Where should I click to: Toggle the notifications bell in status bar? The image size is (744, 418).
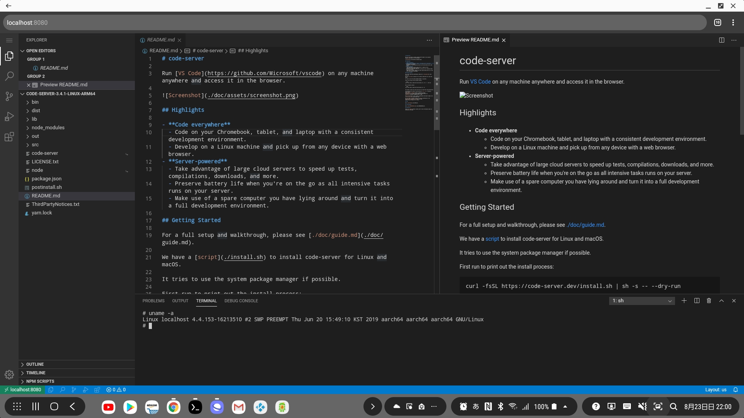pyautogui.click(x=735, y=390)
